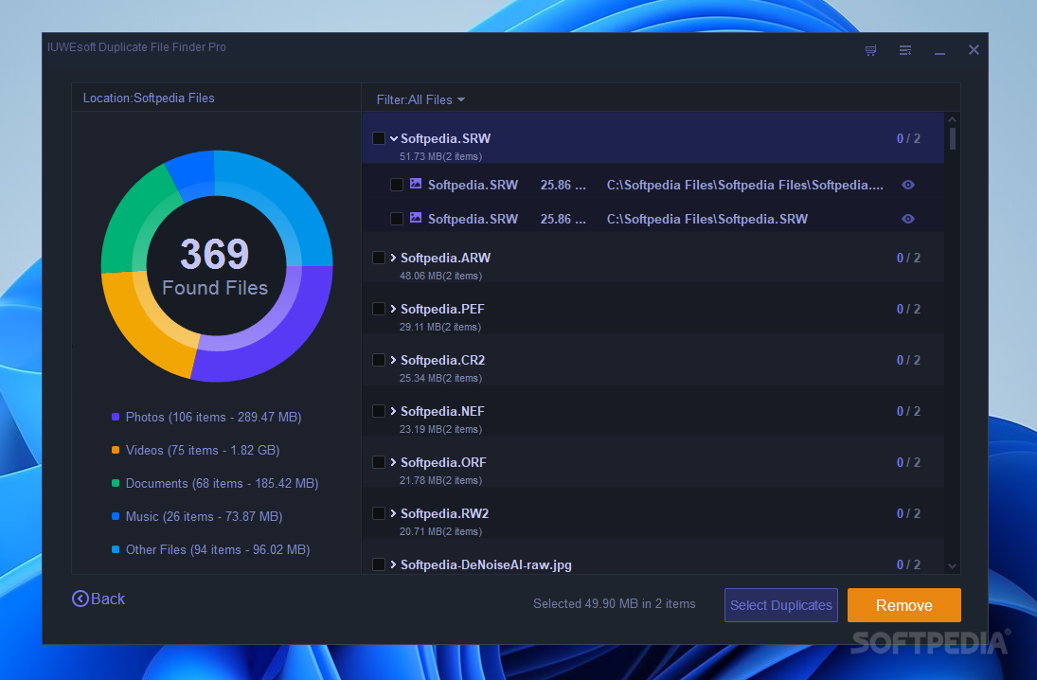Expand the Softpedia.NEF group chevron
Screen dimensions: 1037x680
pos(394,411)
